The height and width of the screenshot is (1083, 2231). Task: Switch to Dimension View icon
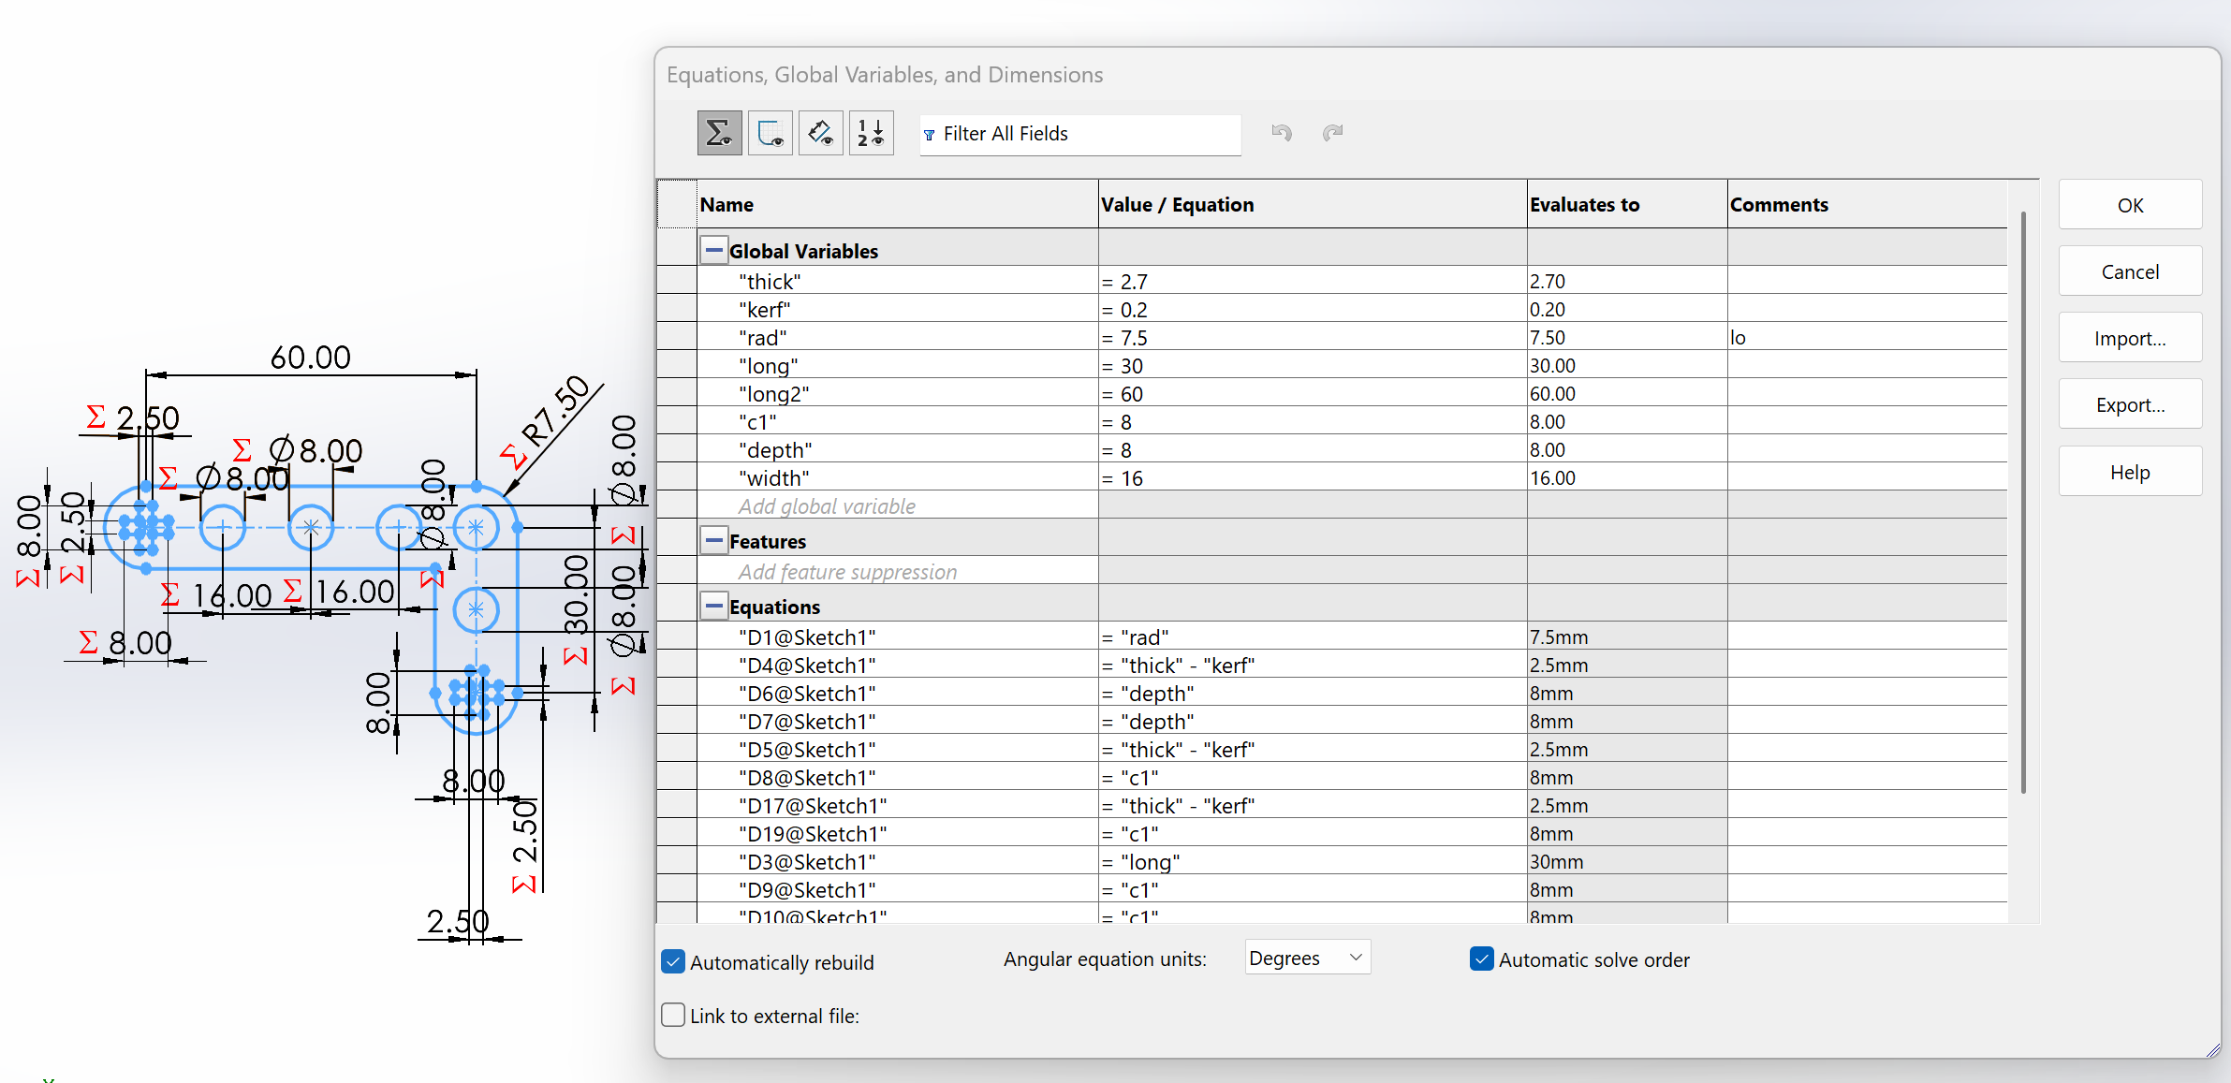point(820,133)
